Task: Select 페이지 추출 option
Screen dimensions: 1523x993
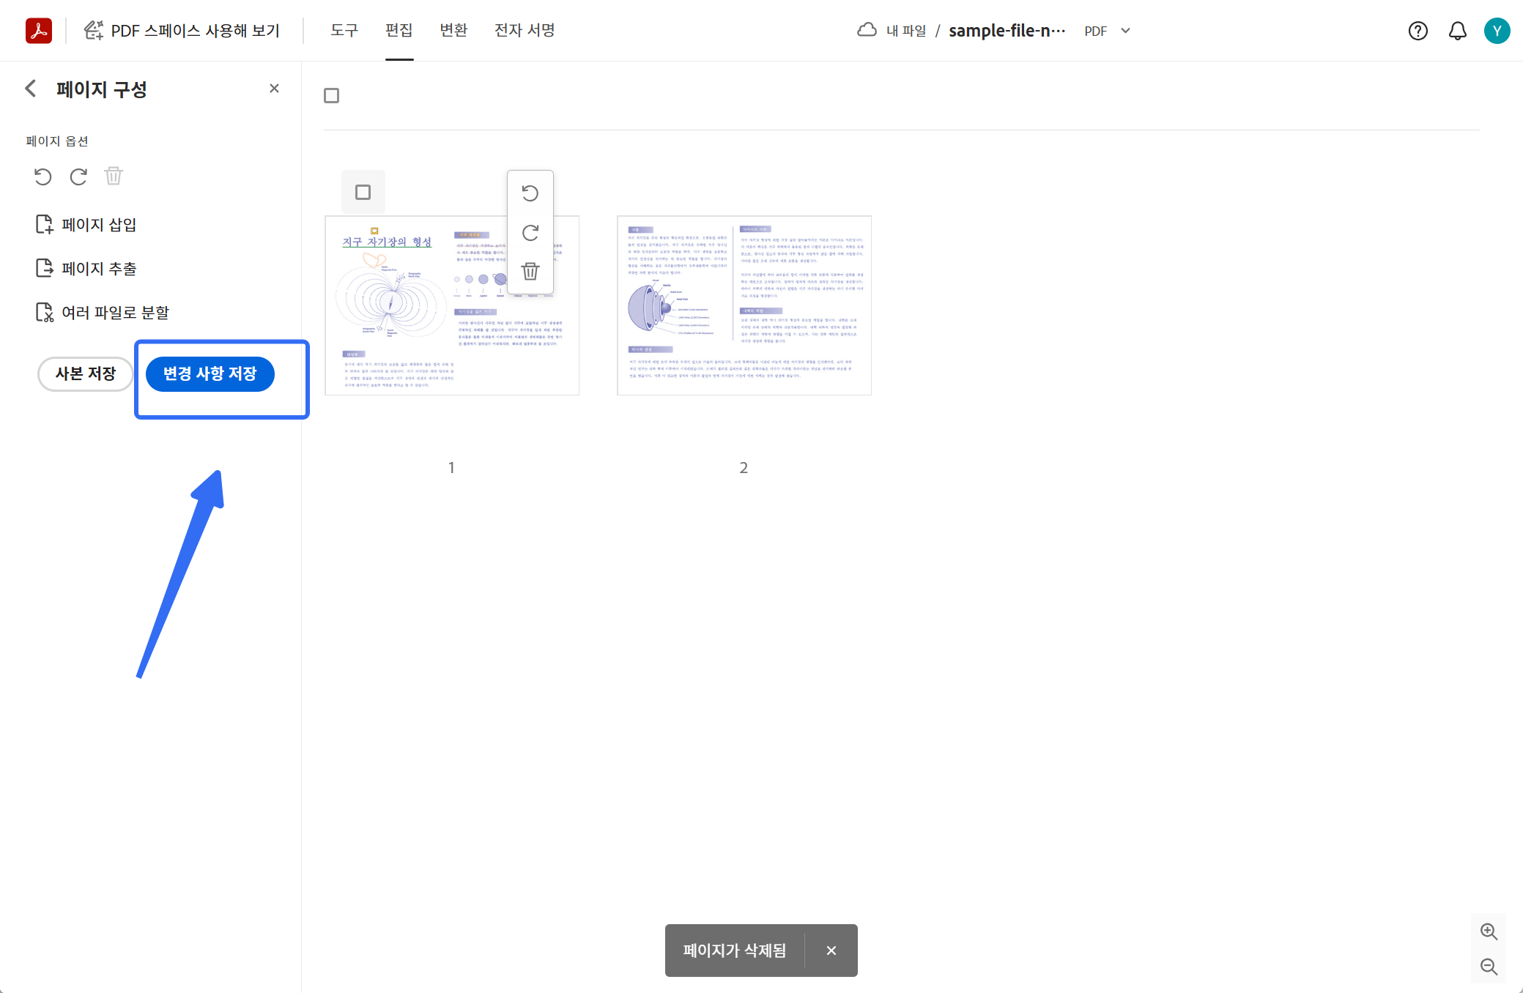Action: pyautogui.click(x=86, y=268)
